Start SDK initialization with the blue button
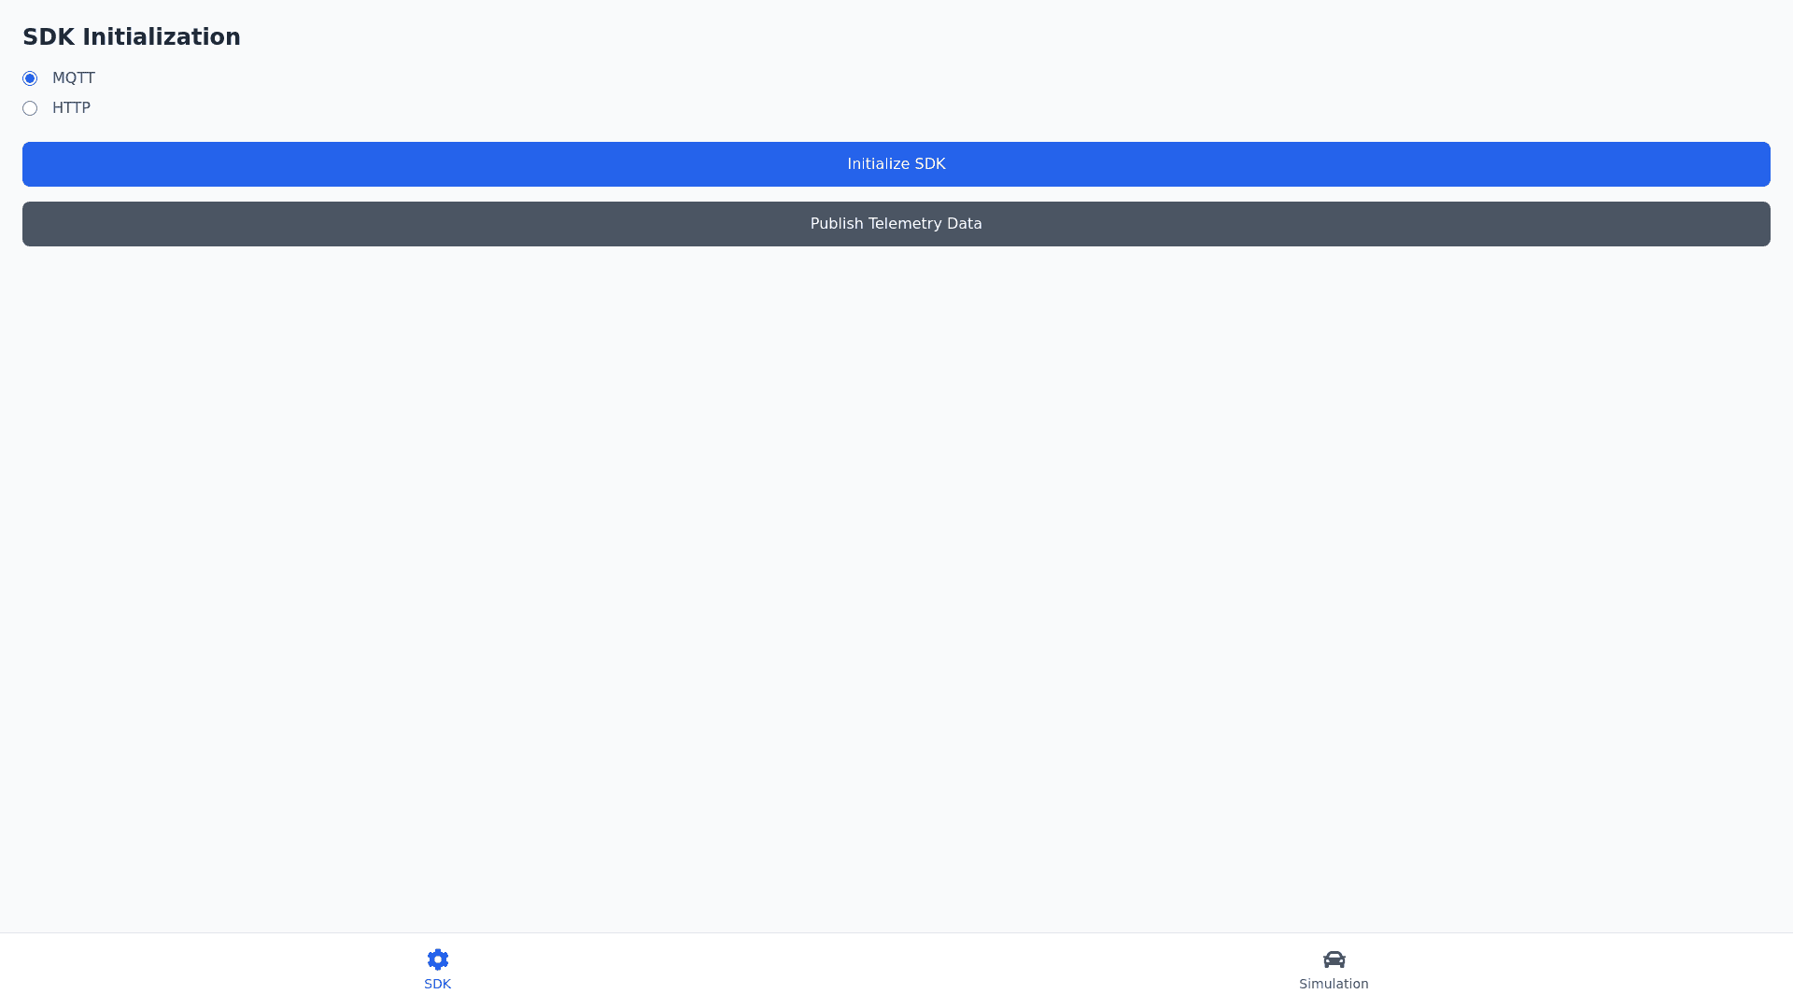This screenshot has height=1008, width=1793. 896,164
